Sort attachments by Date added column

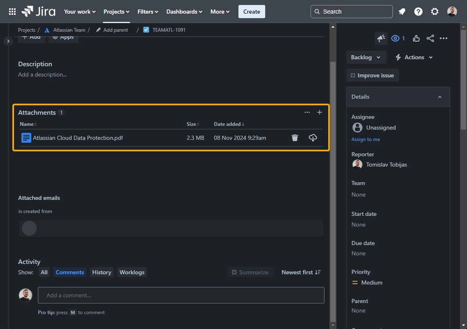pyautogui.click(x=229, y=124)
